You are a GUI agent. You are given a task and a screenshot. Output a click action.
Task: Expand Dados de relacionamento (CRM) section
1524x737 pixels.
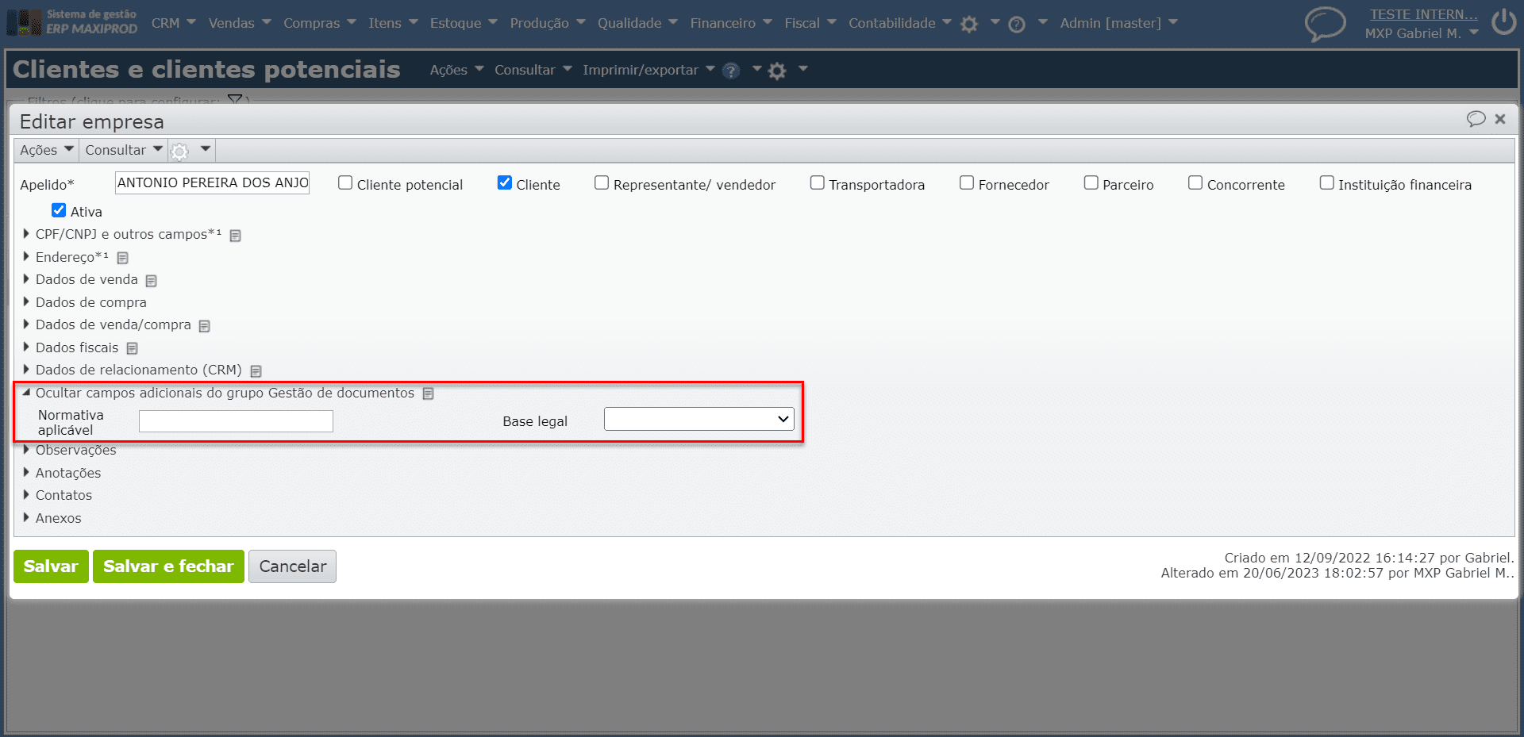point(132,370)
